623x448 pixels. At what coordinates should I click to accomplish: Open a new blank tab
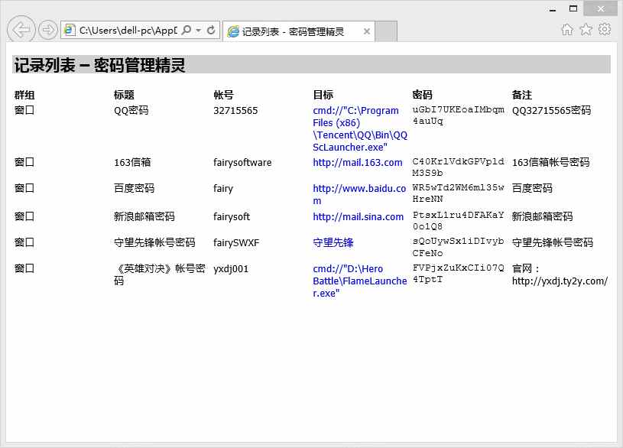[386, 31]
